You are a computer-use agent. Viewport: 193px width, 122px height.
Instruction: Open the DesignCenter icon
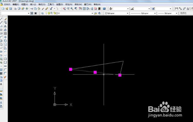point(84,9)
